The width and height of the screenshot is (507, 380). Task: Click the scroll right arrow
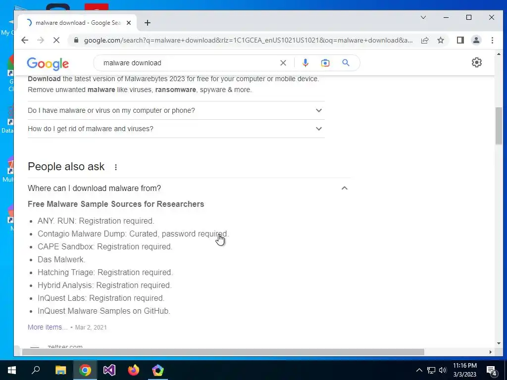point(491,352)
